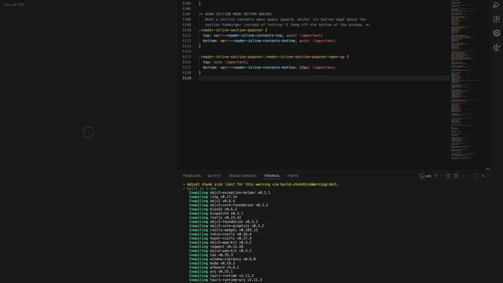Split the terminal pane
This screenshot has height=283, width=503.
coord(448,176)
